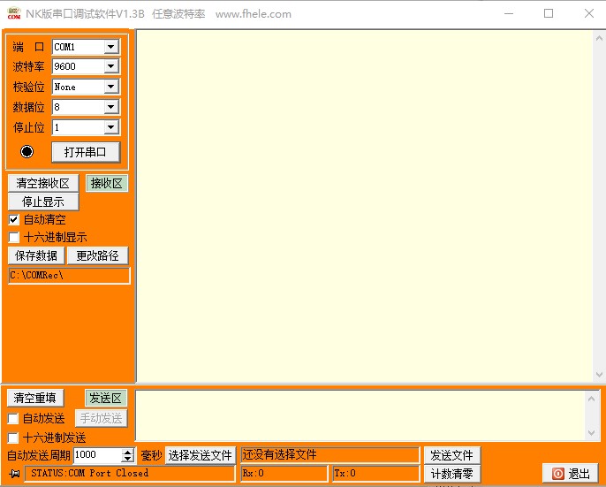Viewport: 606px width, 487px height.
Task: Decrease the auto-send period with down spinner
Action: pyautogui.click(x=127, y=459)
